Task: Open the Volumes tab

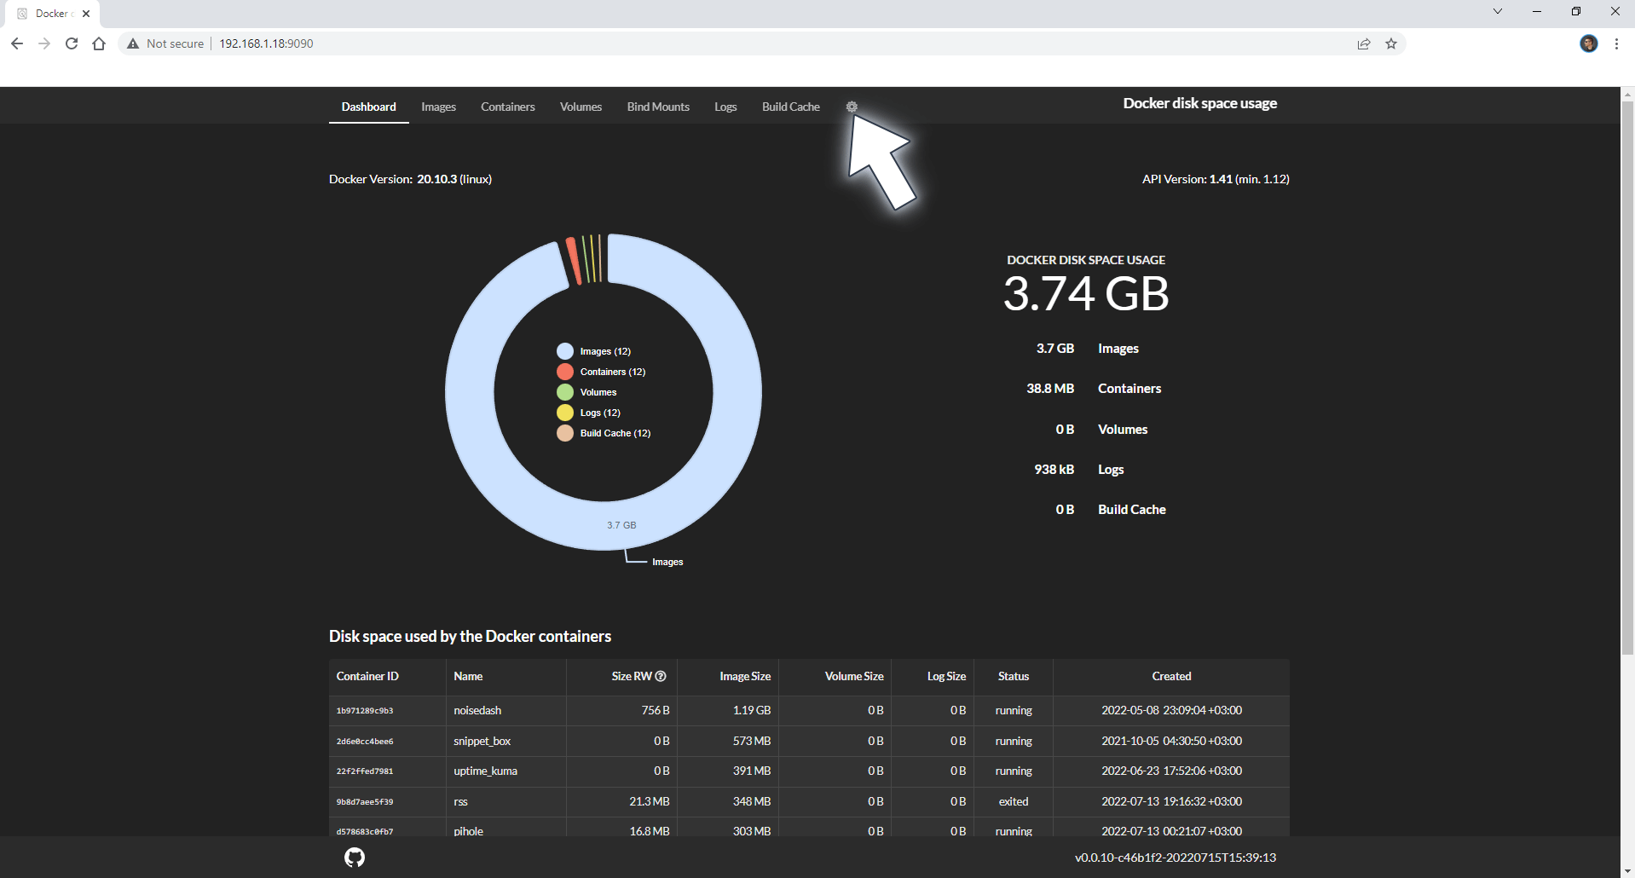Action: coord(581,107)
